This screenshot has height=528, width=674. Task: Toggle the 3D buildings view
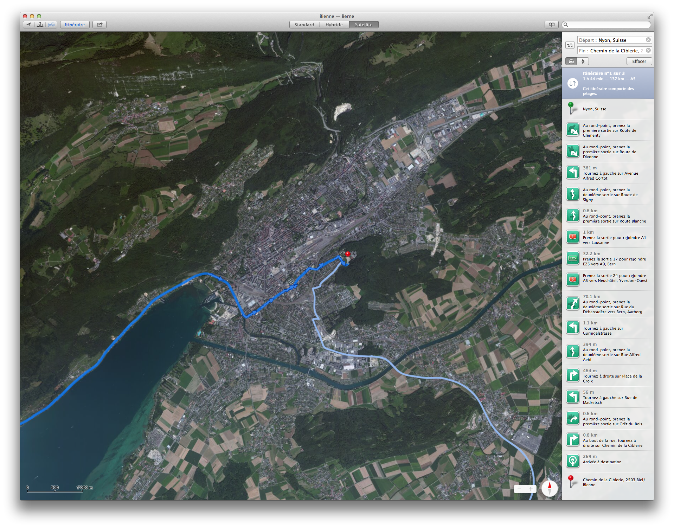point(40,25)
